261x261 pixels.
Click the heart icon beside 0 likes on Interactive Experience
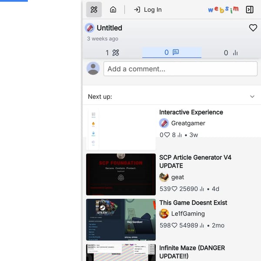[167, 135]
